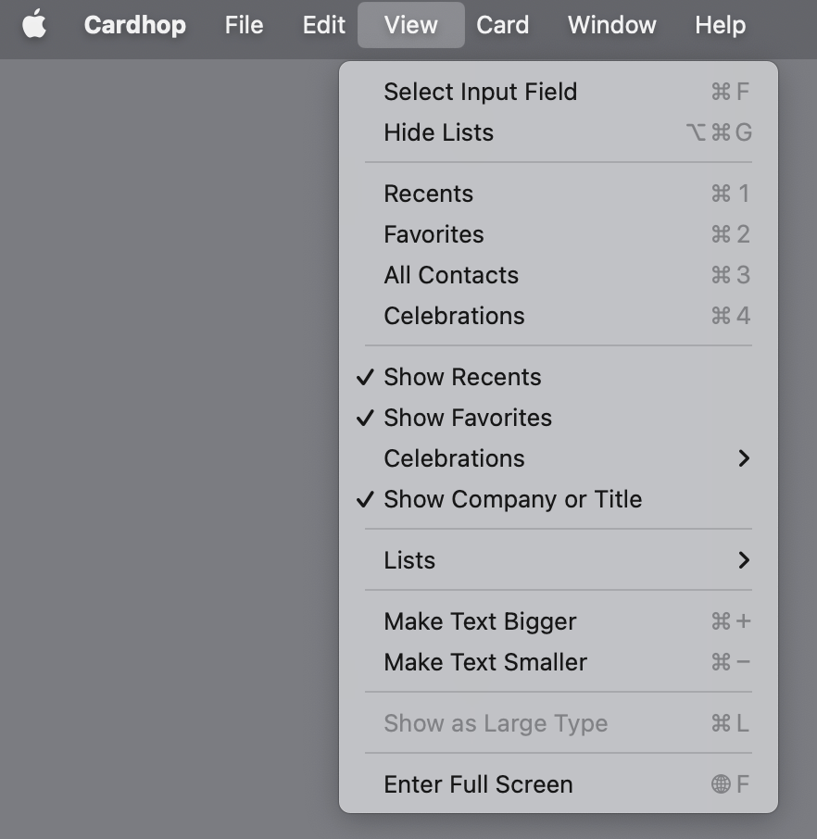Disable Show Company or Title

(x=559, y=499)
